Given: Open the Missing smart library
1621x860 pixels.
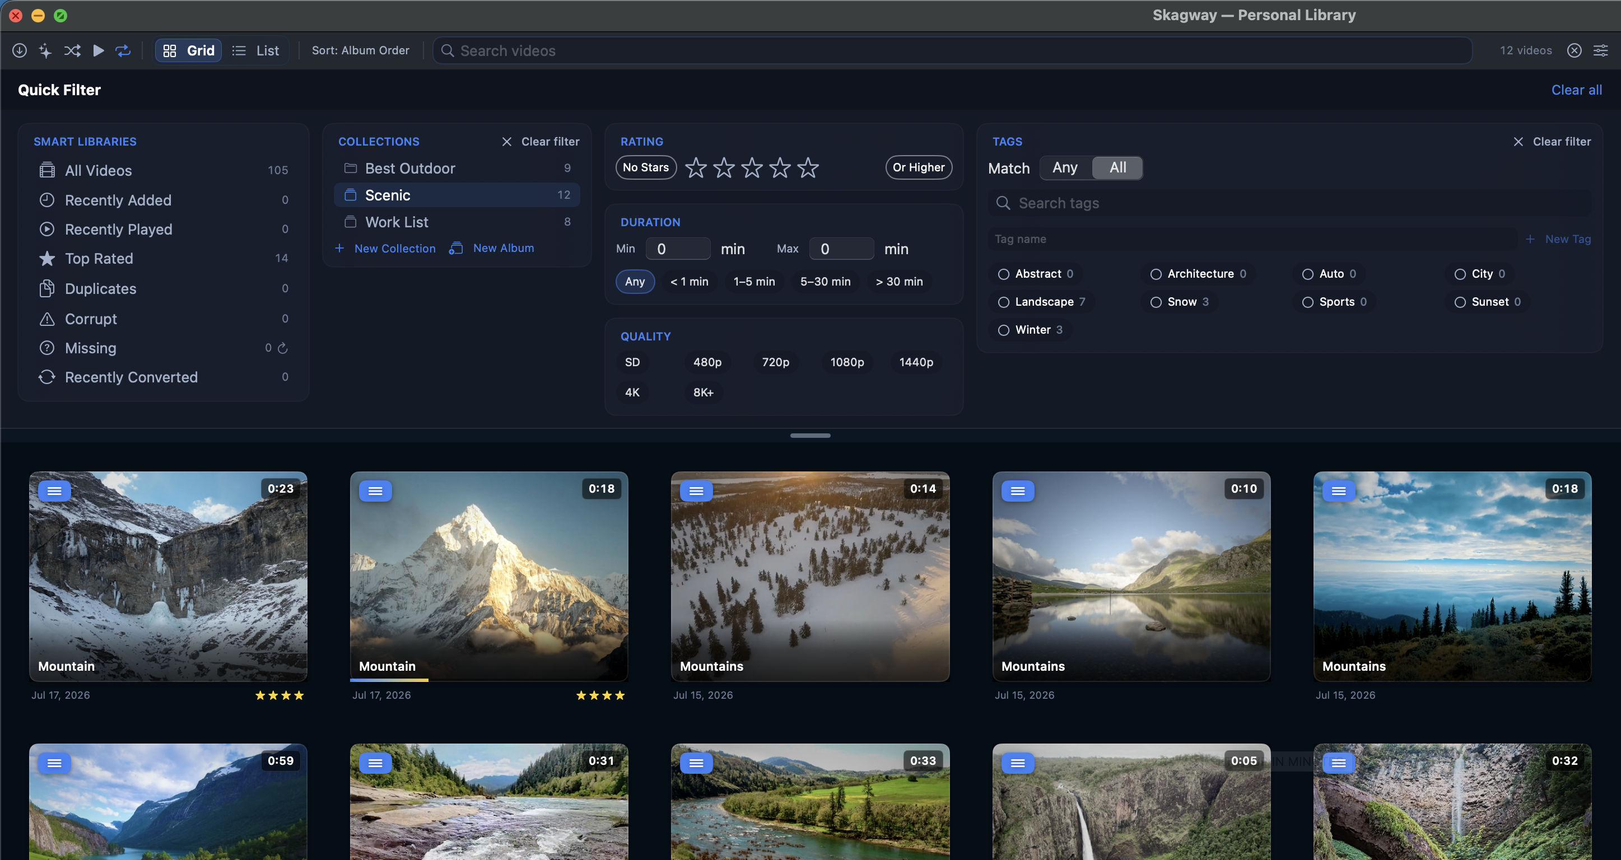Looking at the screenshot, I should [x=164, y=348].
